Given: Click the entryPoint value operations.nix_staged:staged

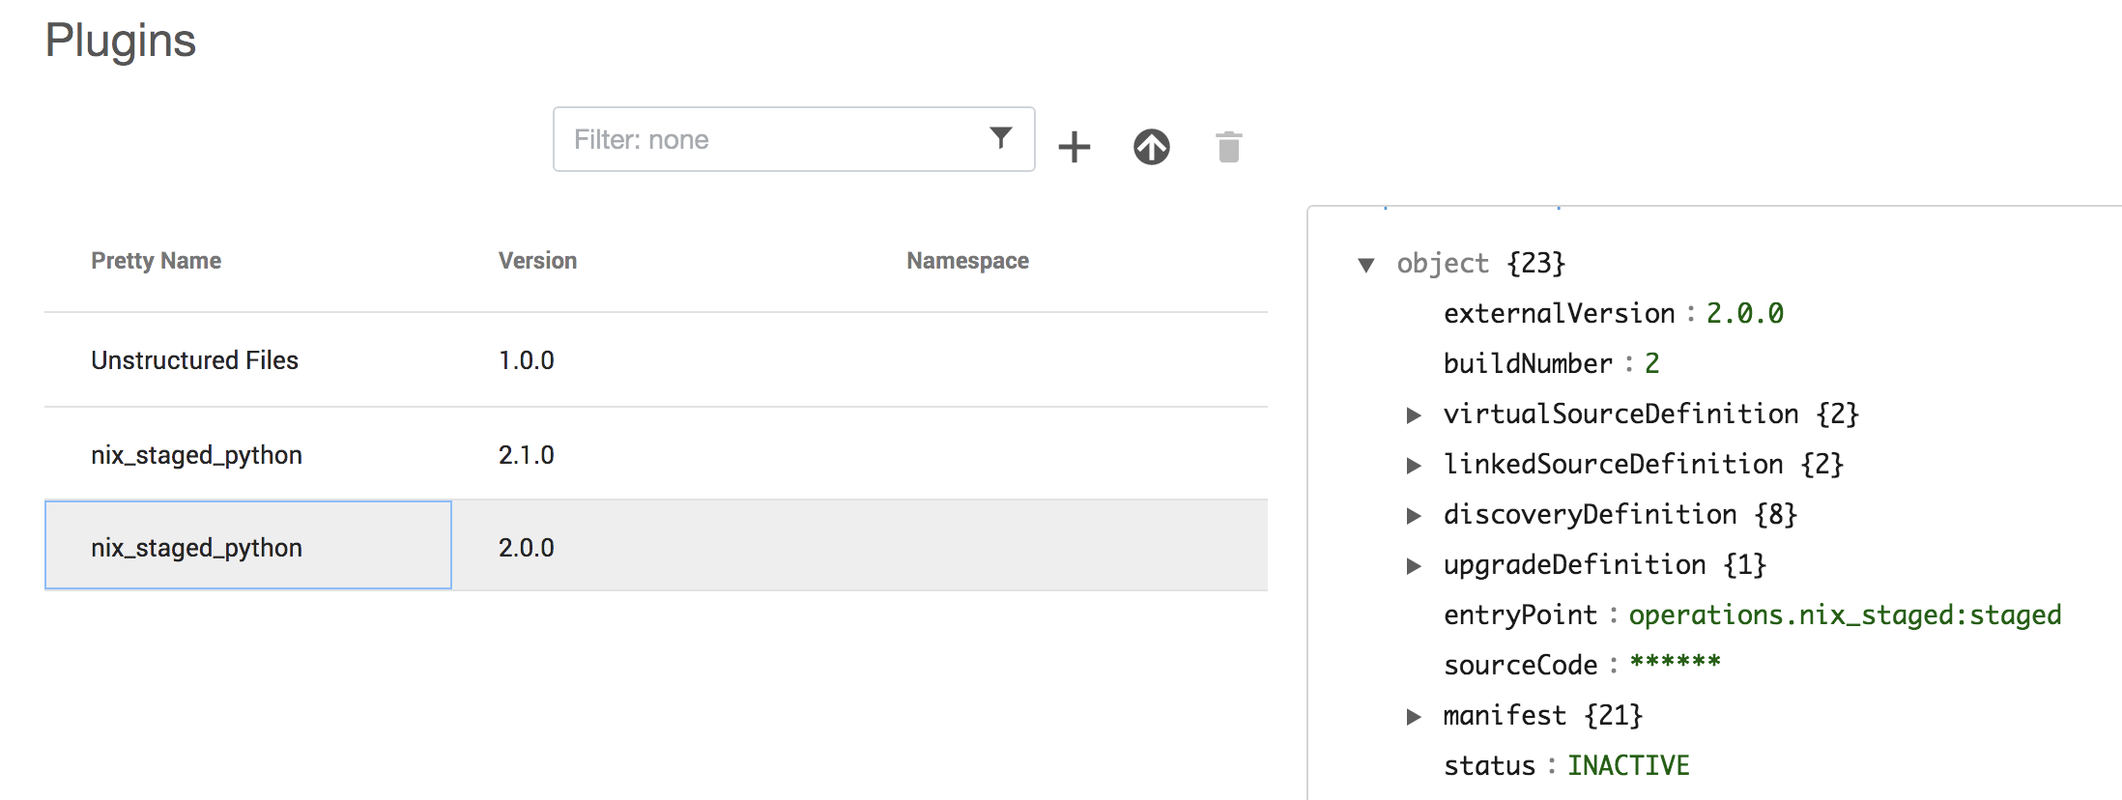Looking at the screenshot, I should point(1845,615).
